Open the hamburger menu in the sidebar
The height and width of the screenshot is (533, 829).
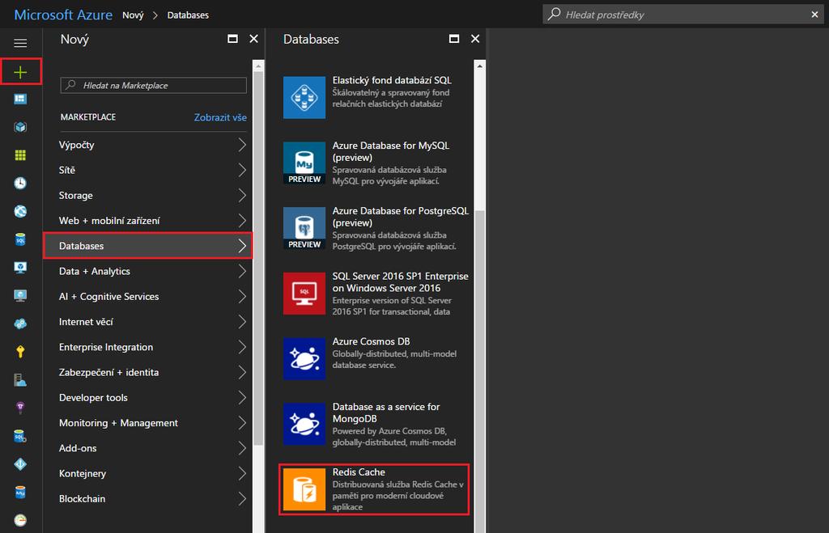[x=20, y=43]
